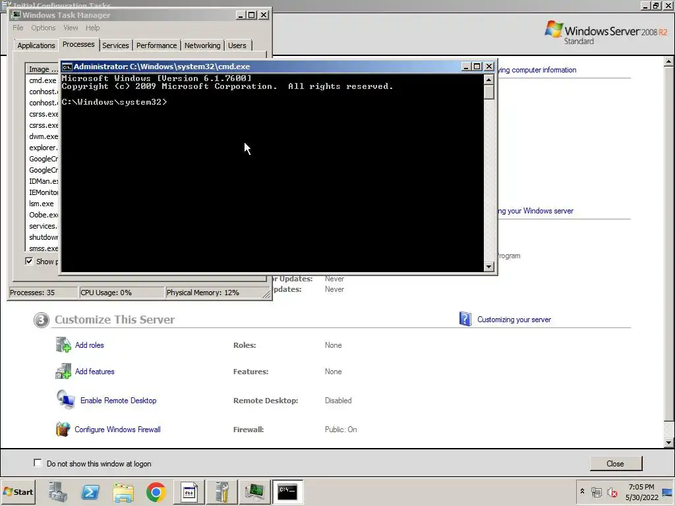The width and height of the screenshot is (675, 506).
Task: Click the Add features icon
Action: click(x=63, y=372)
